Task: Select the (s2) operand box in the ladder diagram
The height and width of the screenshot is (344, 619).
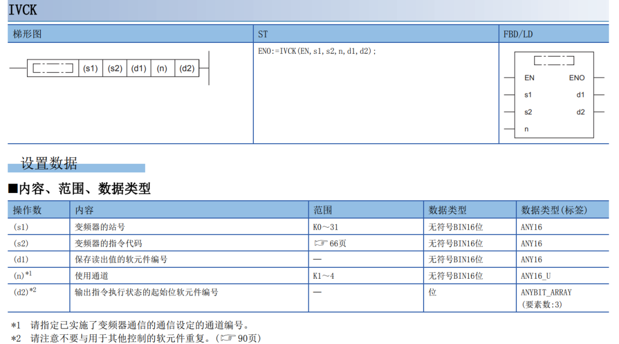Action: click(x=115, y=69)
